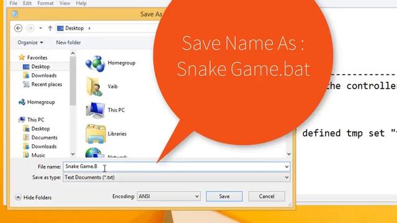
Task: Click navigation pane scroll down arrow
Action: coord(73,154)
